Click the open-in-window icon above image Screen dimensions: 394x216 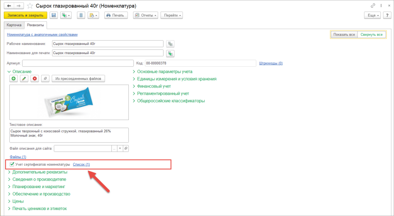45,79
